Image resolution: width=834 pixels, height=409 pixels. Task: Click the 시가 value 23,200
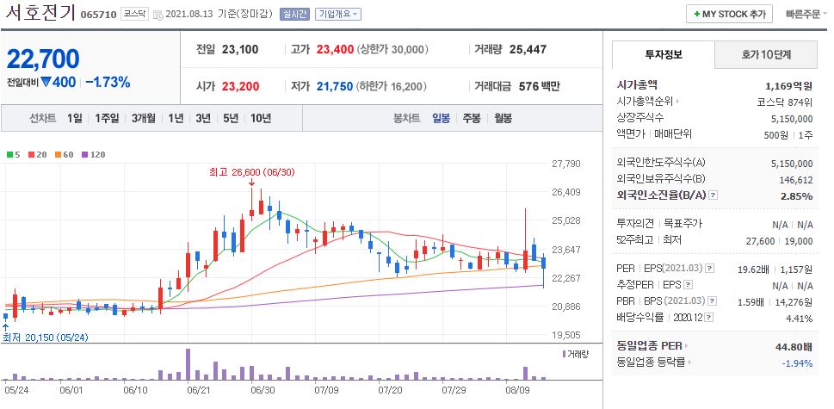(241, 86)
